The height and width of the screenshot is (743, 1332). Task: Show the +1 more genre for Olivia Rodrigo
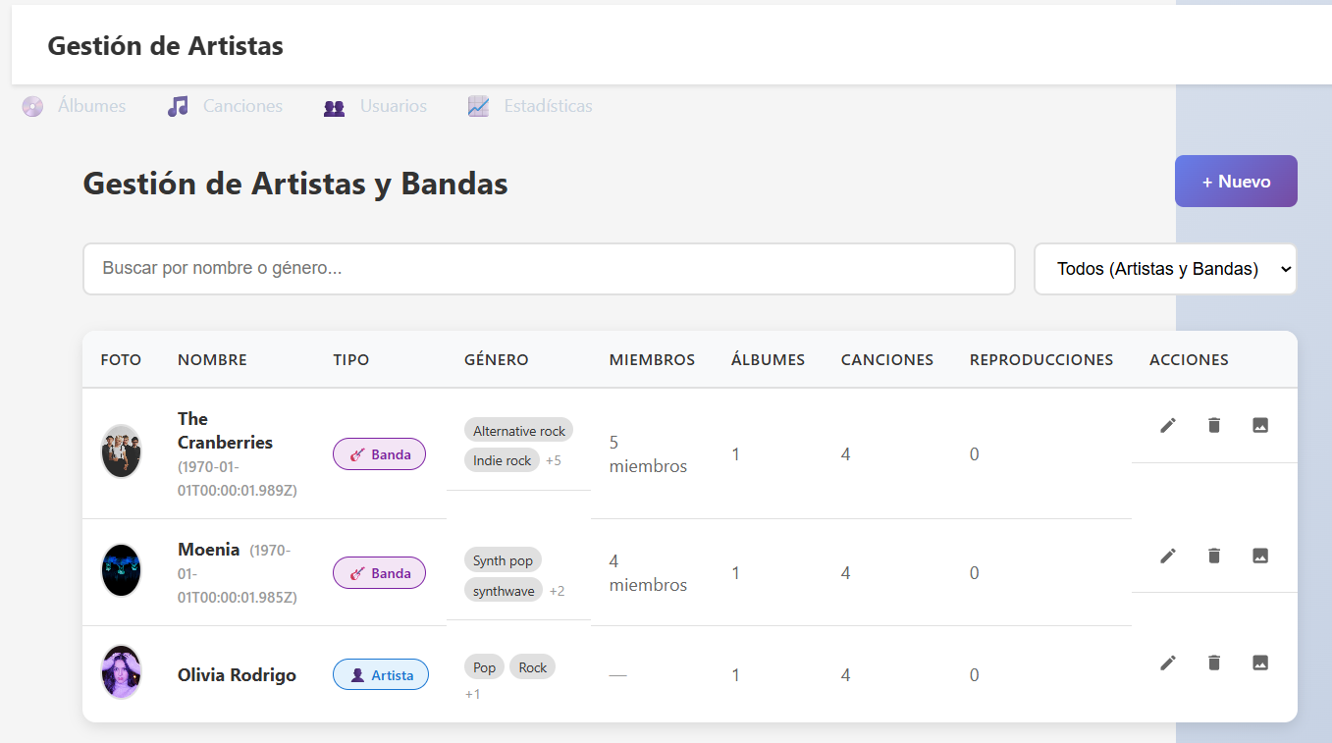click(x=473, y=694)
